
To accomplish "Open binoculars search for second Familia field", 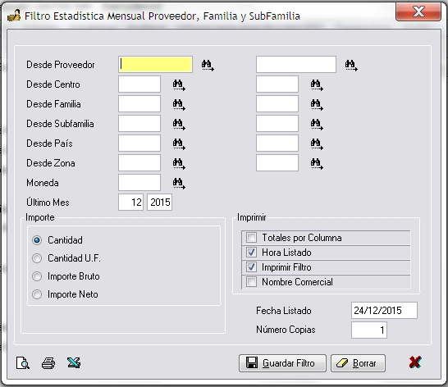I will [x=317, y=104].
